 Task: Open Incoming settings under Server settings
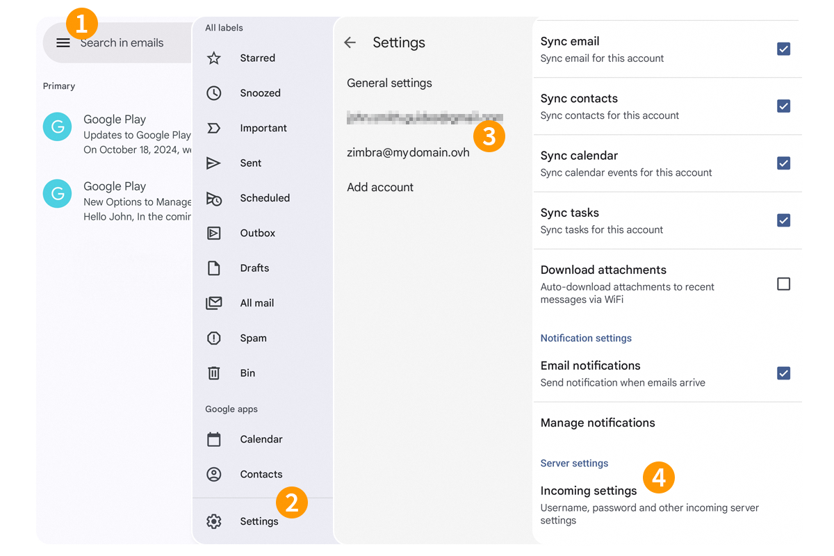tap(588, 491)
